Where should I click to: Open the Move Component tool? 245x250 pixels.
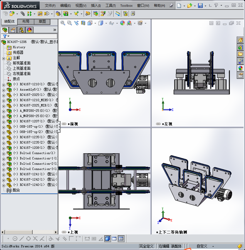[x=47, y=14]
